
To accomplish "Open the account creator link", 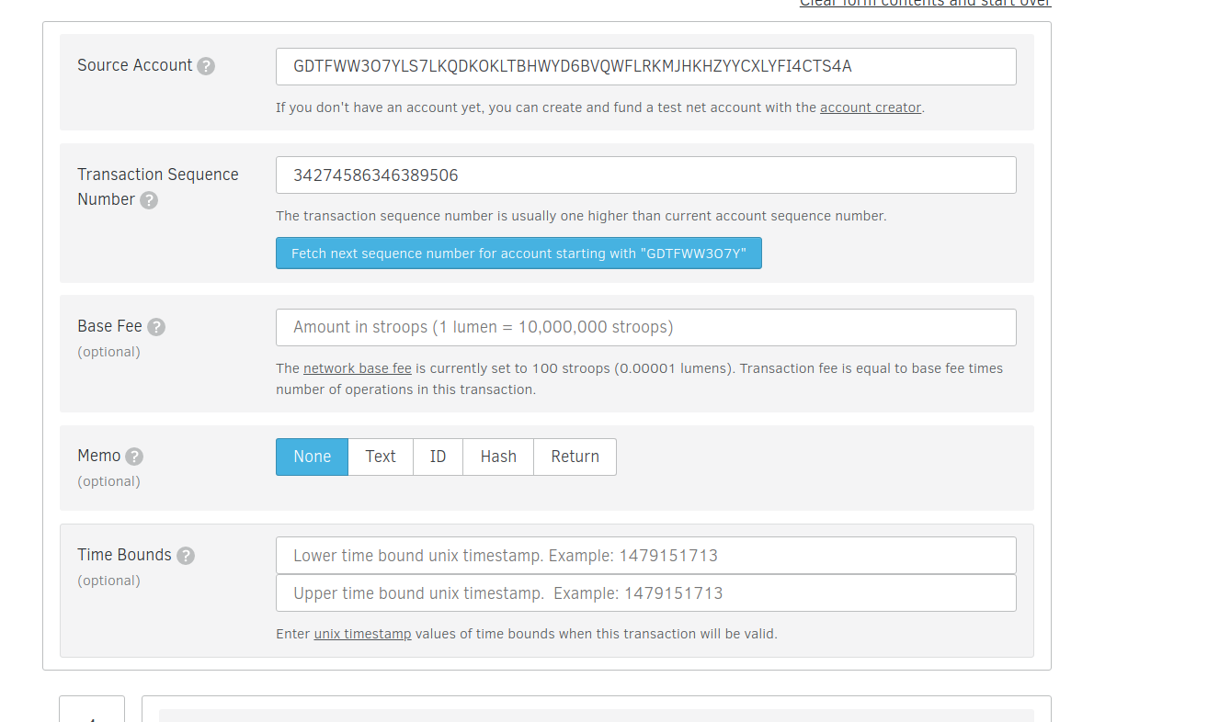I will click(x=870, y=107).
